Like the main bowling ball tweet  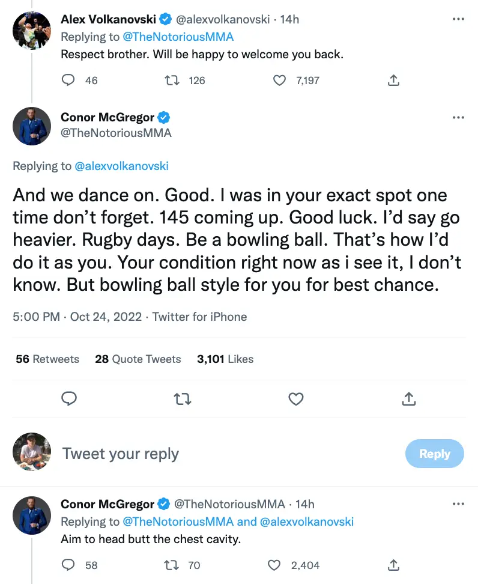click(295, 398)
